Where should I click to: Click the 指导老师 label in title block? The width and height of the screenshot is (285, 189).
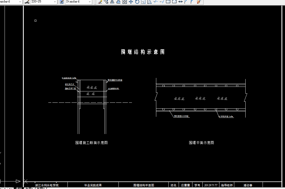point(227,185)
